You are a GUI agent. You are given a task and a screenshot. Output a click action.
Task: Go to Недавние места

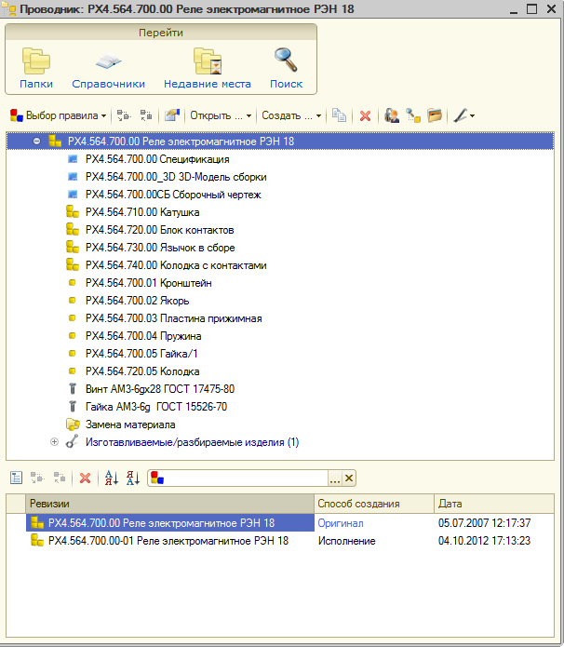pos(207,61)
